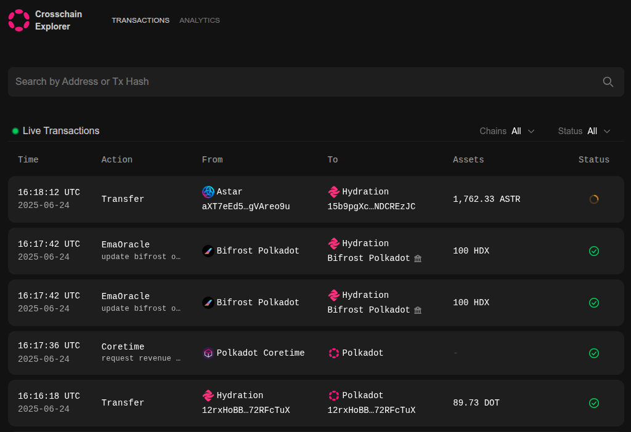Click Hydration icon in the DOT row
Screen dimensions: 631x432
coord(208,396)
